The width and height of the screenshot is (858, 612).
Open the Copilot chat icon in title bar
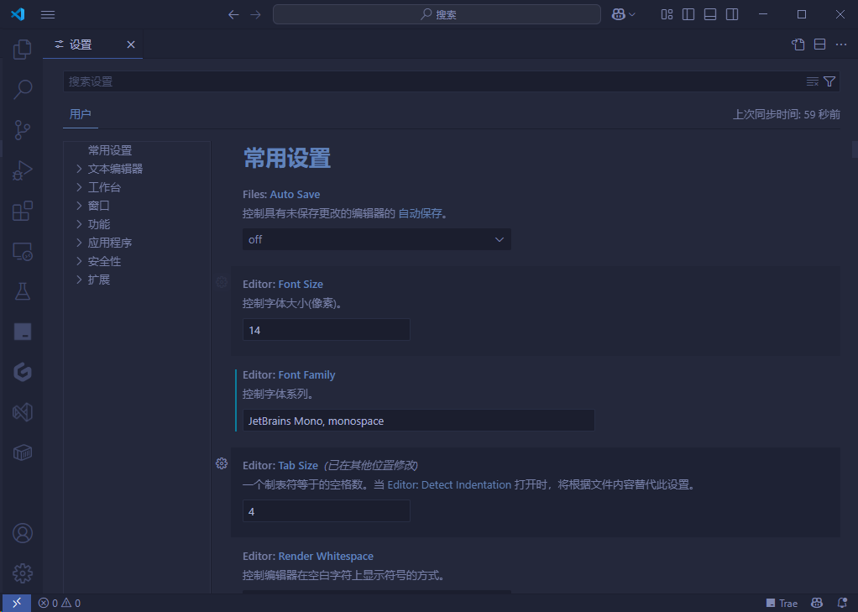[619, 14]
